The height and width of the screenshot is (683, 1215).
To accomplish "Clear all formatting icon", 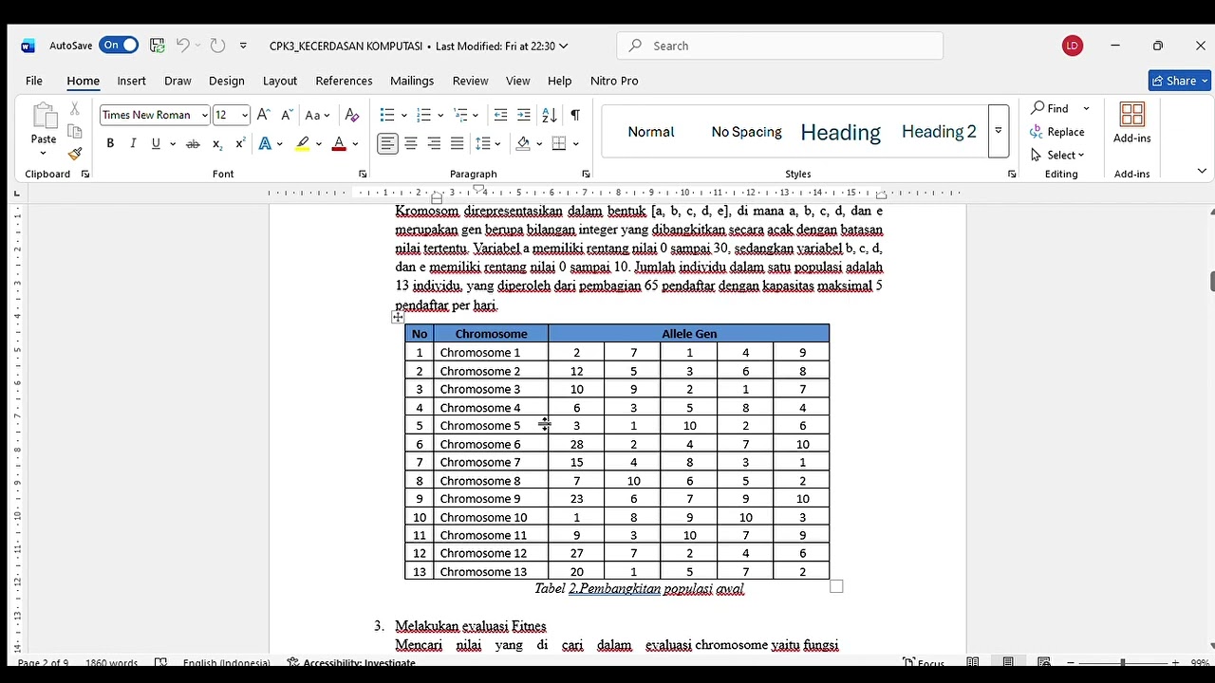I will tap(352, 115).
